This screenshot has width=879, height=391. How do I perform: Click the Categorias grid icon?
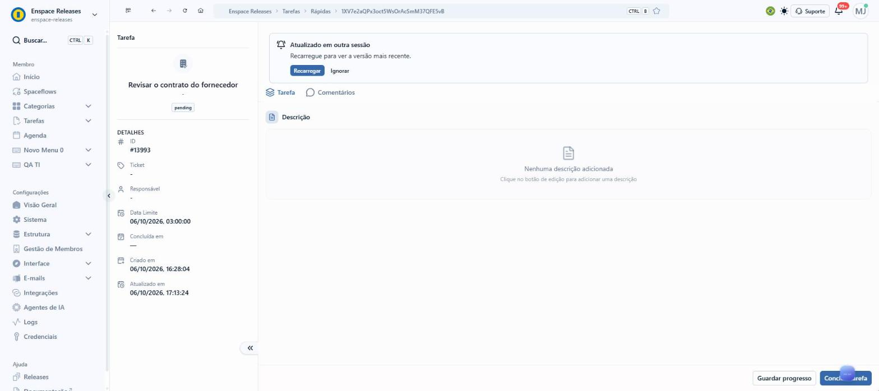(x=16, y=106)
